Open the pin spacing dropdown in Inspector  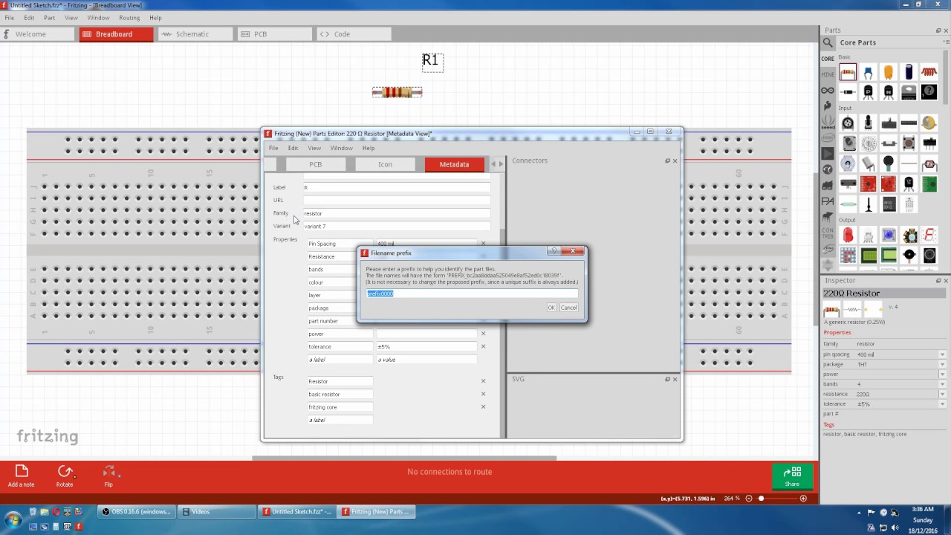[x=942, y=354]
